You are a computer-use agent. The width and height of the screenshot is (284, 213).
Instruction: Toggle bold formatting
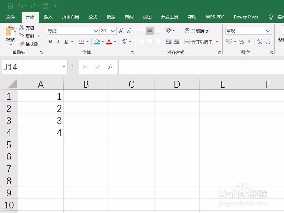(x=50, y=42)
